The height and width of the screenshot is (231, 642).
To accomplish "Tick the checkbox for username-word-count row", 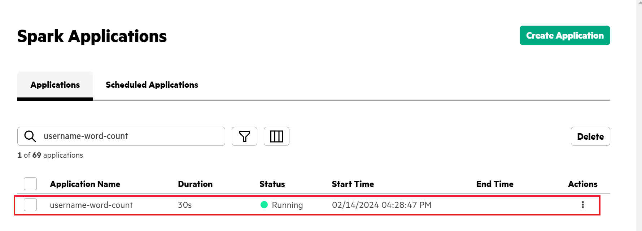I will point(30,205).
